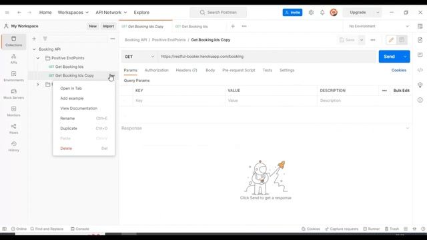
Task: Switch to the Pre-request Script tab
Action: click(x=239, y=70)
